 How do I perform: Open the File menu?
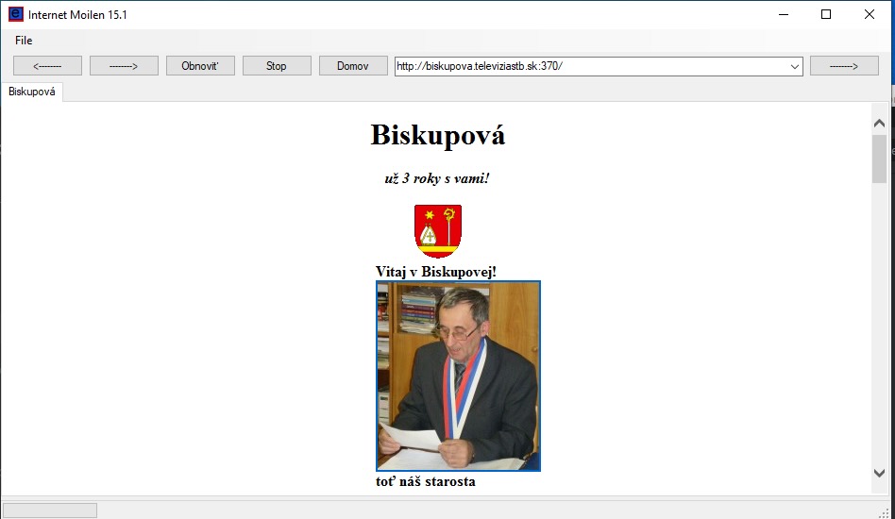[24, 41]
